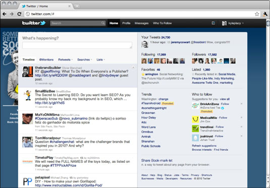Open the Retweets dropdown tab

pyautogui.click(x=66, y=59)
